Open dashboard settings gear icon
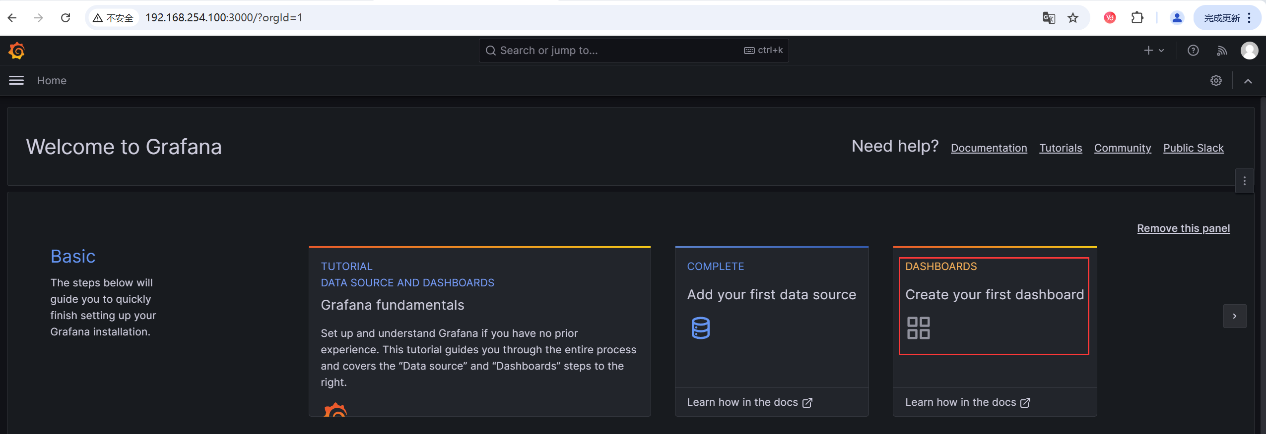The image size is (1266, 434). pos(1216,80)
